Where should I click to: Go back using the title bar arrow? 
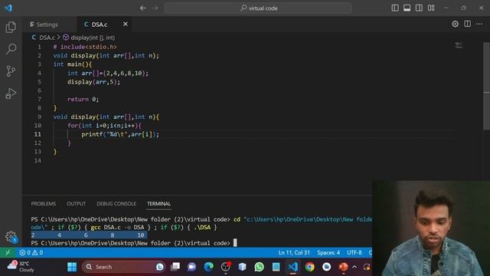(143, 8)
